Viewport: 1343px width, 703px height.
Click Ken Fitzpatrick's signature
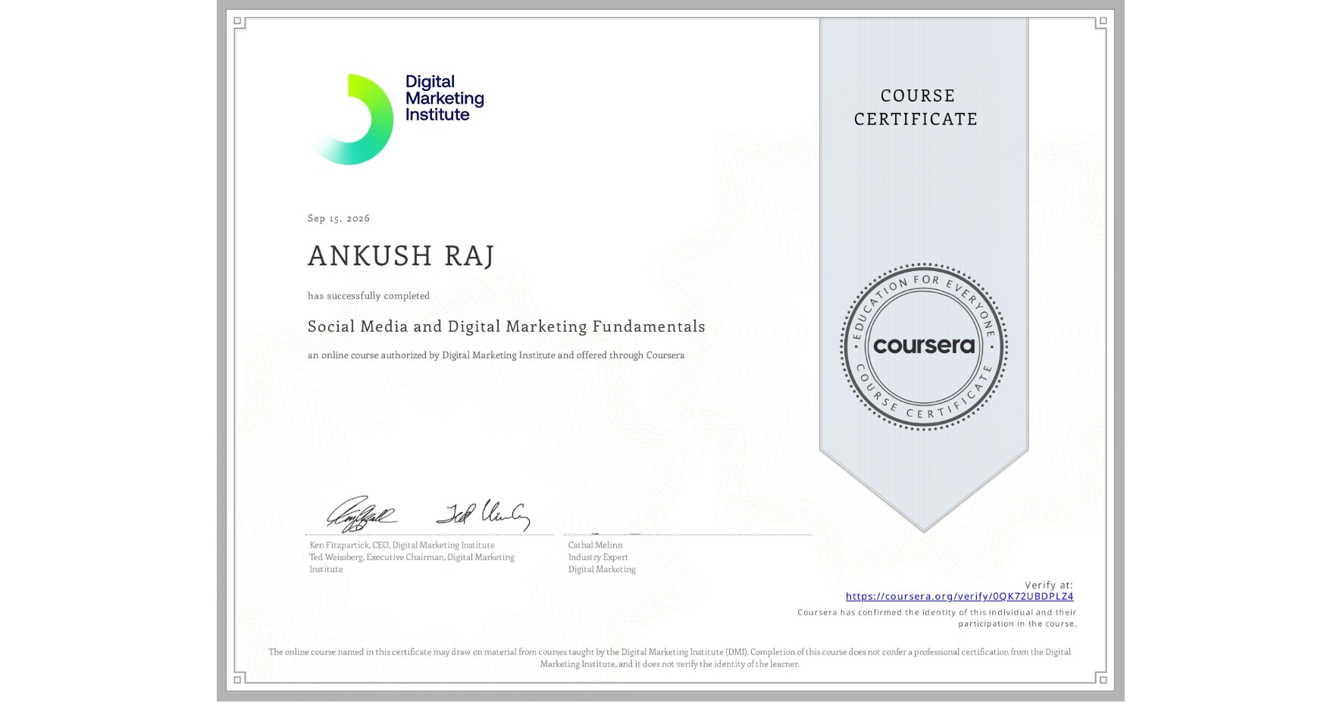tap(362, 514)
